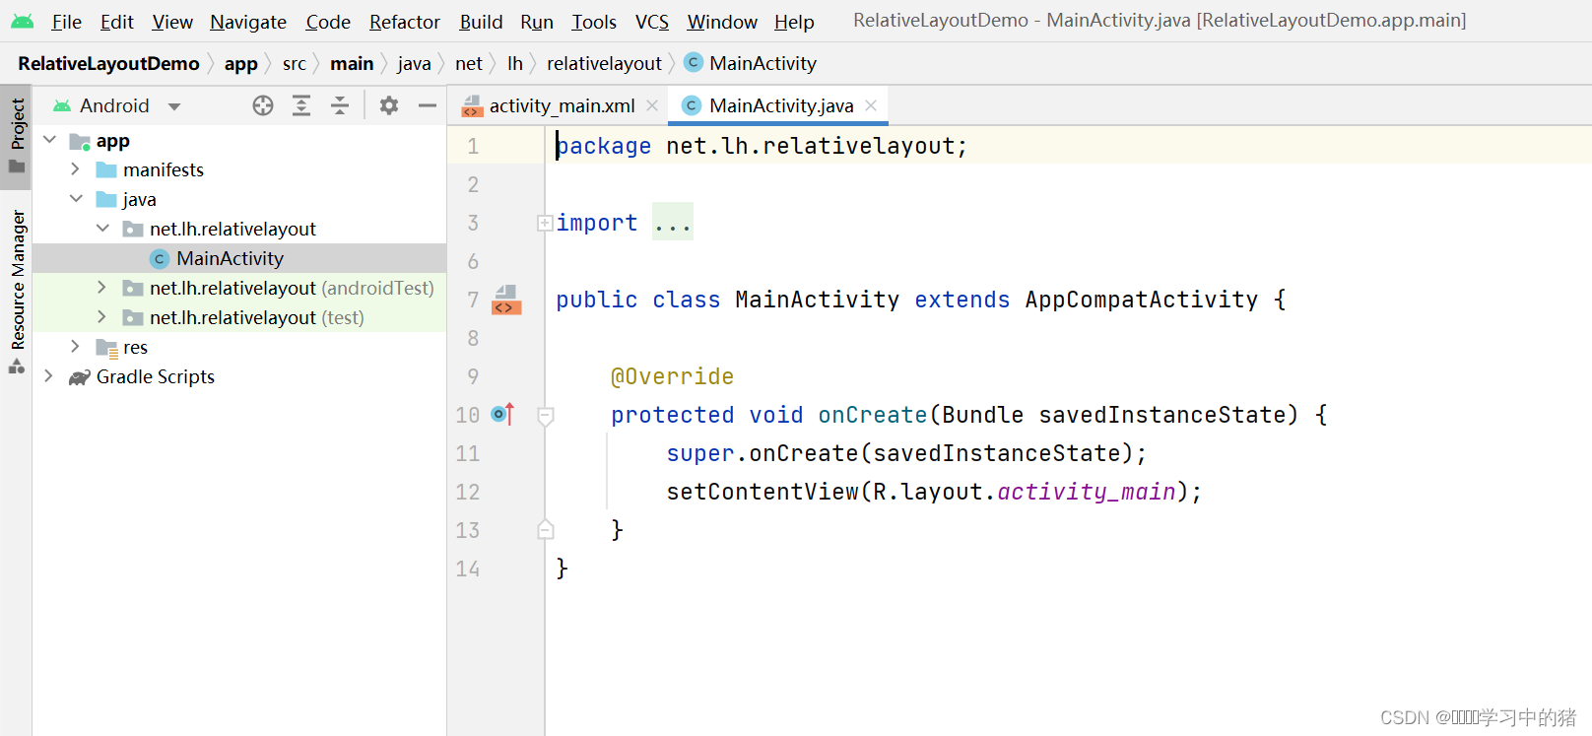Screen dimensions: 1592x736
Task: Click the app breadcrumb
Action: coord(240,63)
